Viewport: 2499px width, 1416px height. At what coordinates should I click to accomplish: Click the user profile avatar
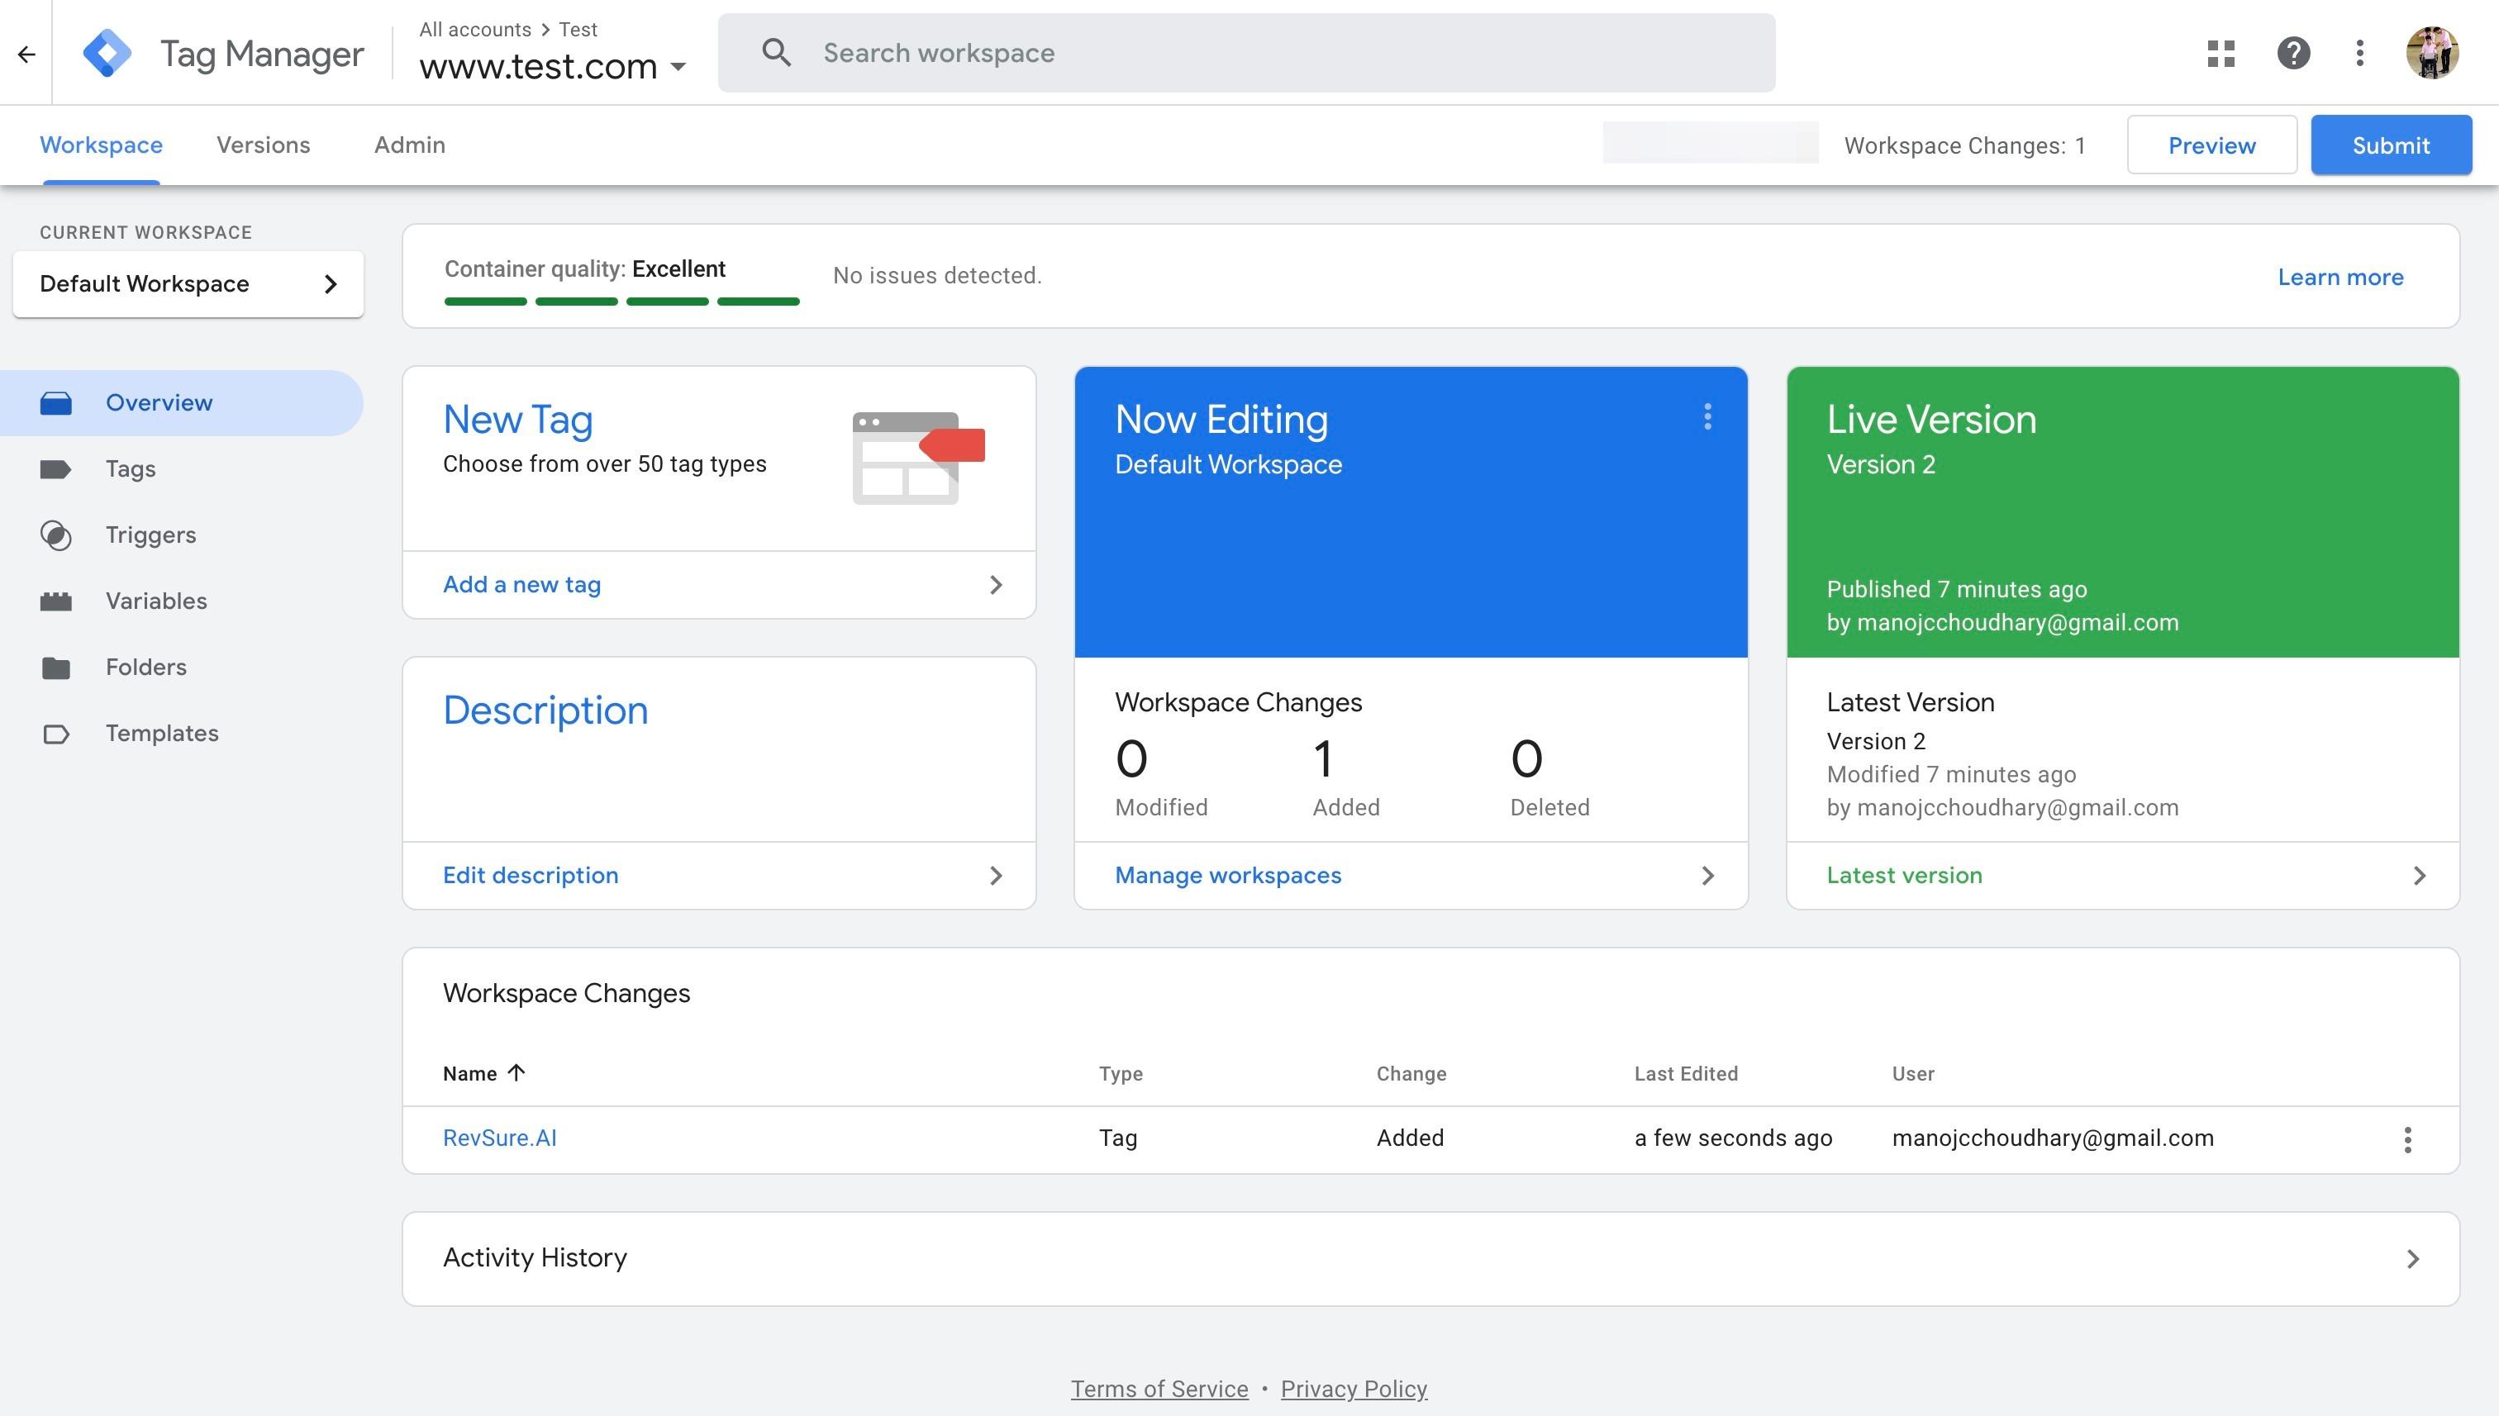point(2432,53)
